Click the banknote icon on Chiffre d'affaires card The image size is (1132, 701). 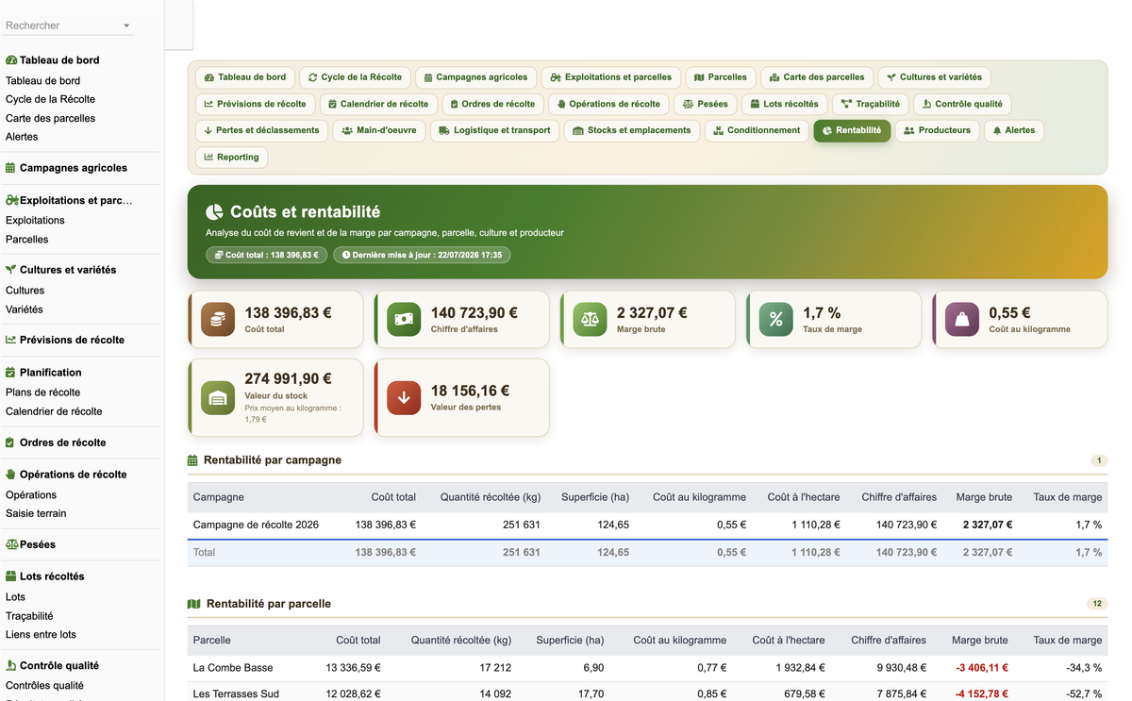404,320
